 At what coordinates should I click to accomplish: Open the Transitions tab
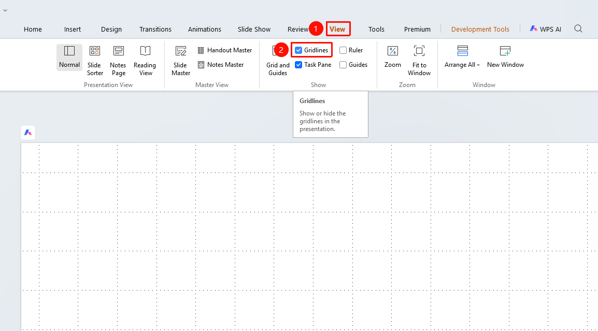(155, 30)
